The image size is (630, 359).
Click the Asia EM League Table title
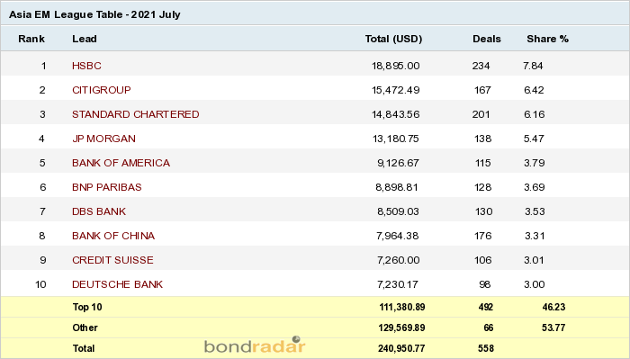pos(94,14)
